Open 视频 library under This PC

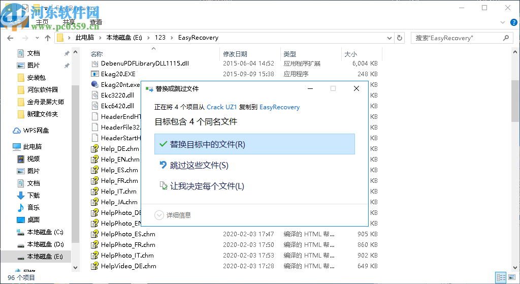coord(33,159)
